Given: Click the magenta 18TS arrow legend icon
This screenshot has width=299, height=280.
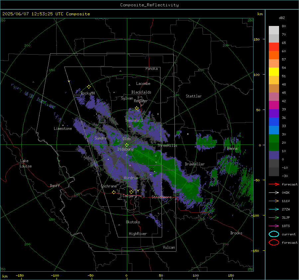Looking at the screenshot, I should pyautogui.click(x=274, y=226).
